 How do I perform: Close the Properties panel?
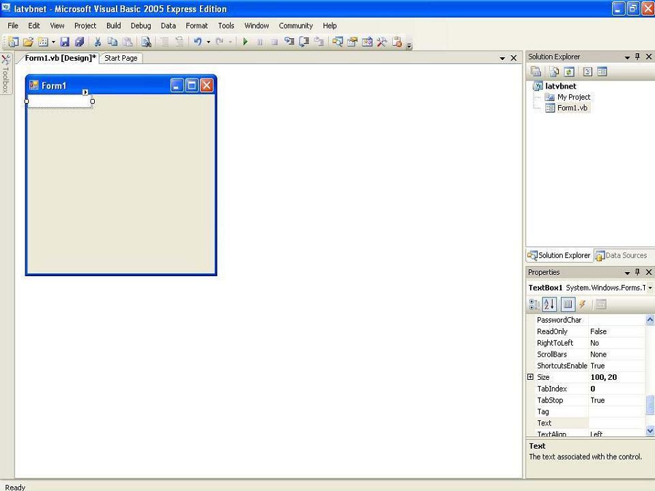(x=648, y=272)
